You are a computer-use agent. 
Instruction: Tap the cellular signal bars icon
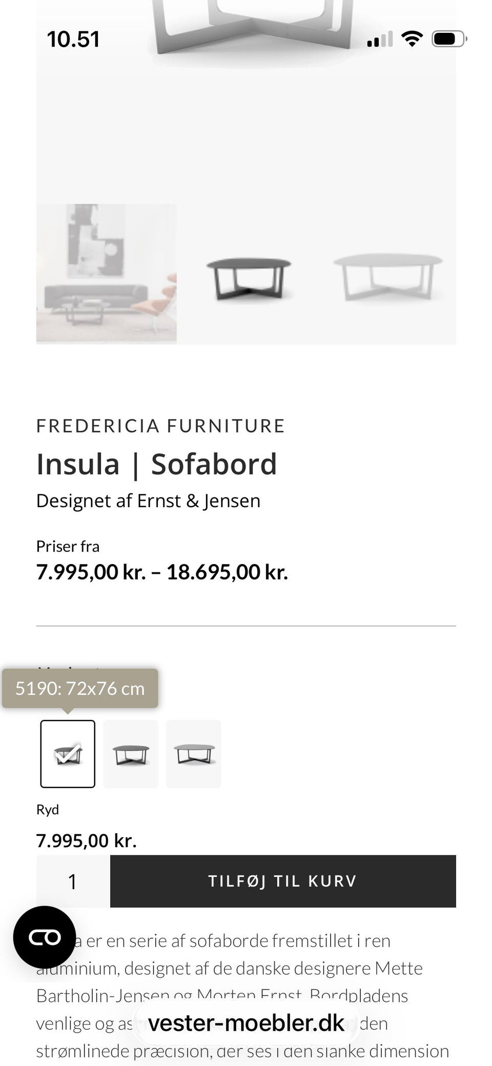point(380,39)
